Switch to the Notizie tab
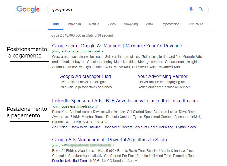The width and height of the screenshot is (227, 166). click(94, 24)
